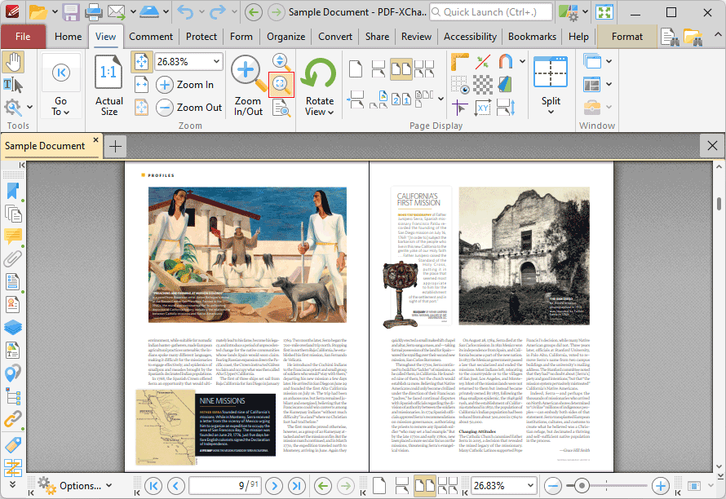Click the vertical scrollbar thumb
This screenshot has height=499, width=726.
[719, 204]
